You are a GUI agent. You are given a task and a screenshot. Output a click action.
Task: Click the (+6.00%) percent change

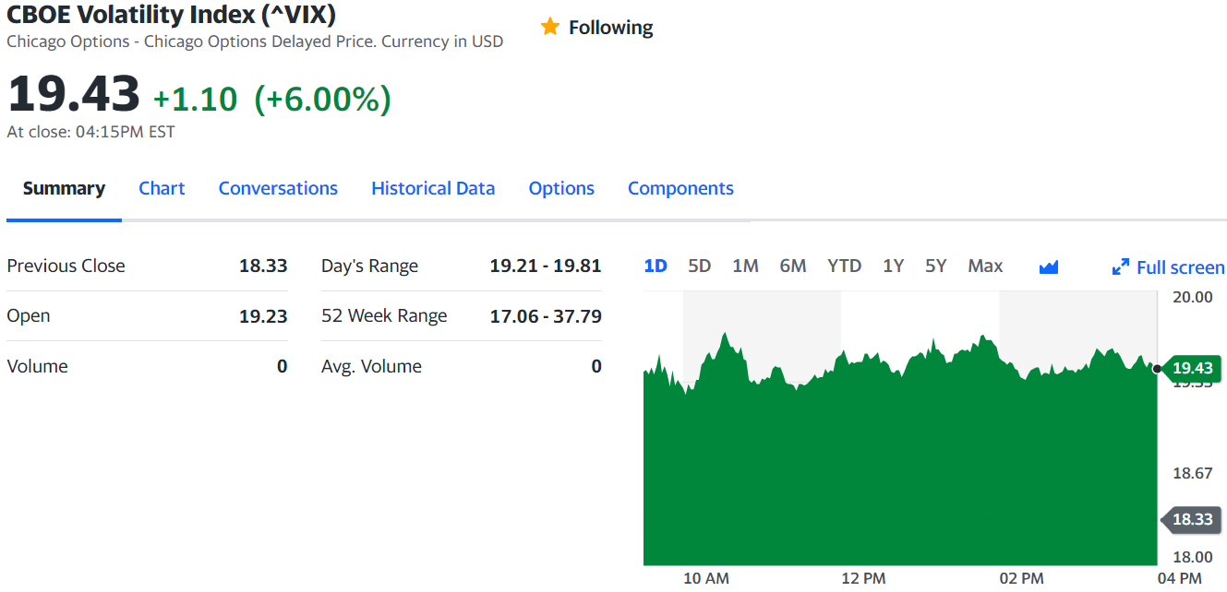322,99
